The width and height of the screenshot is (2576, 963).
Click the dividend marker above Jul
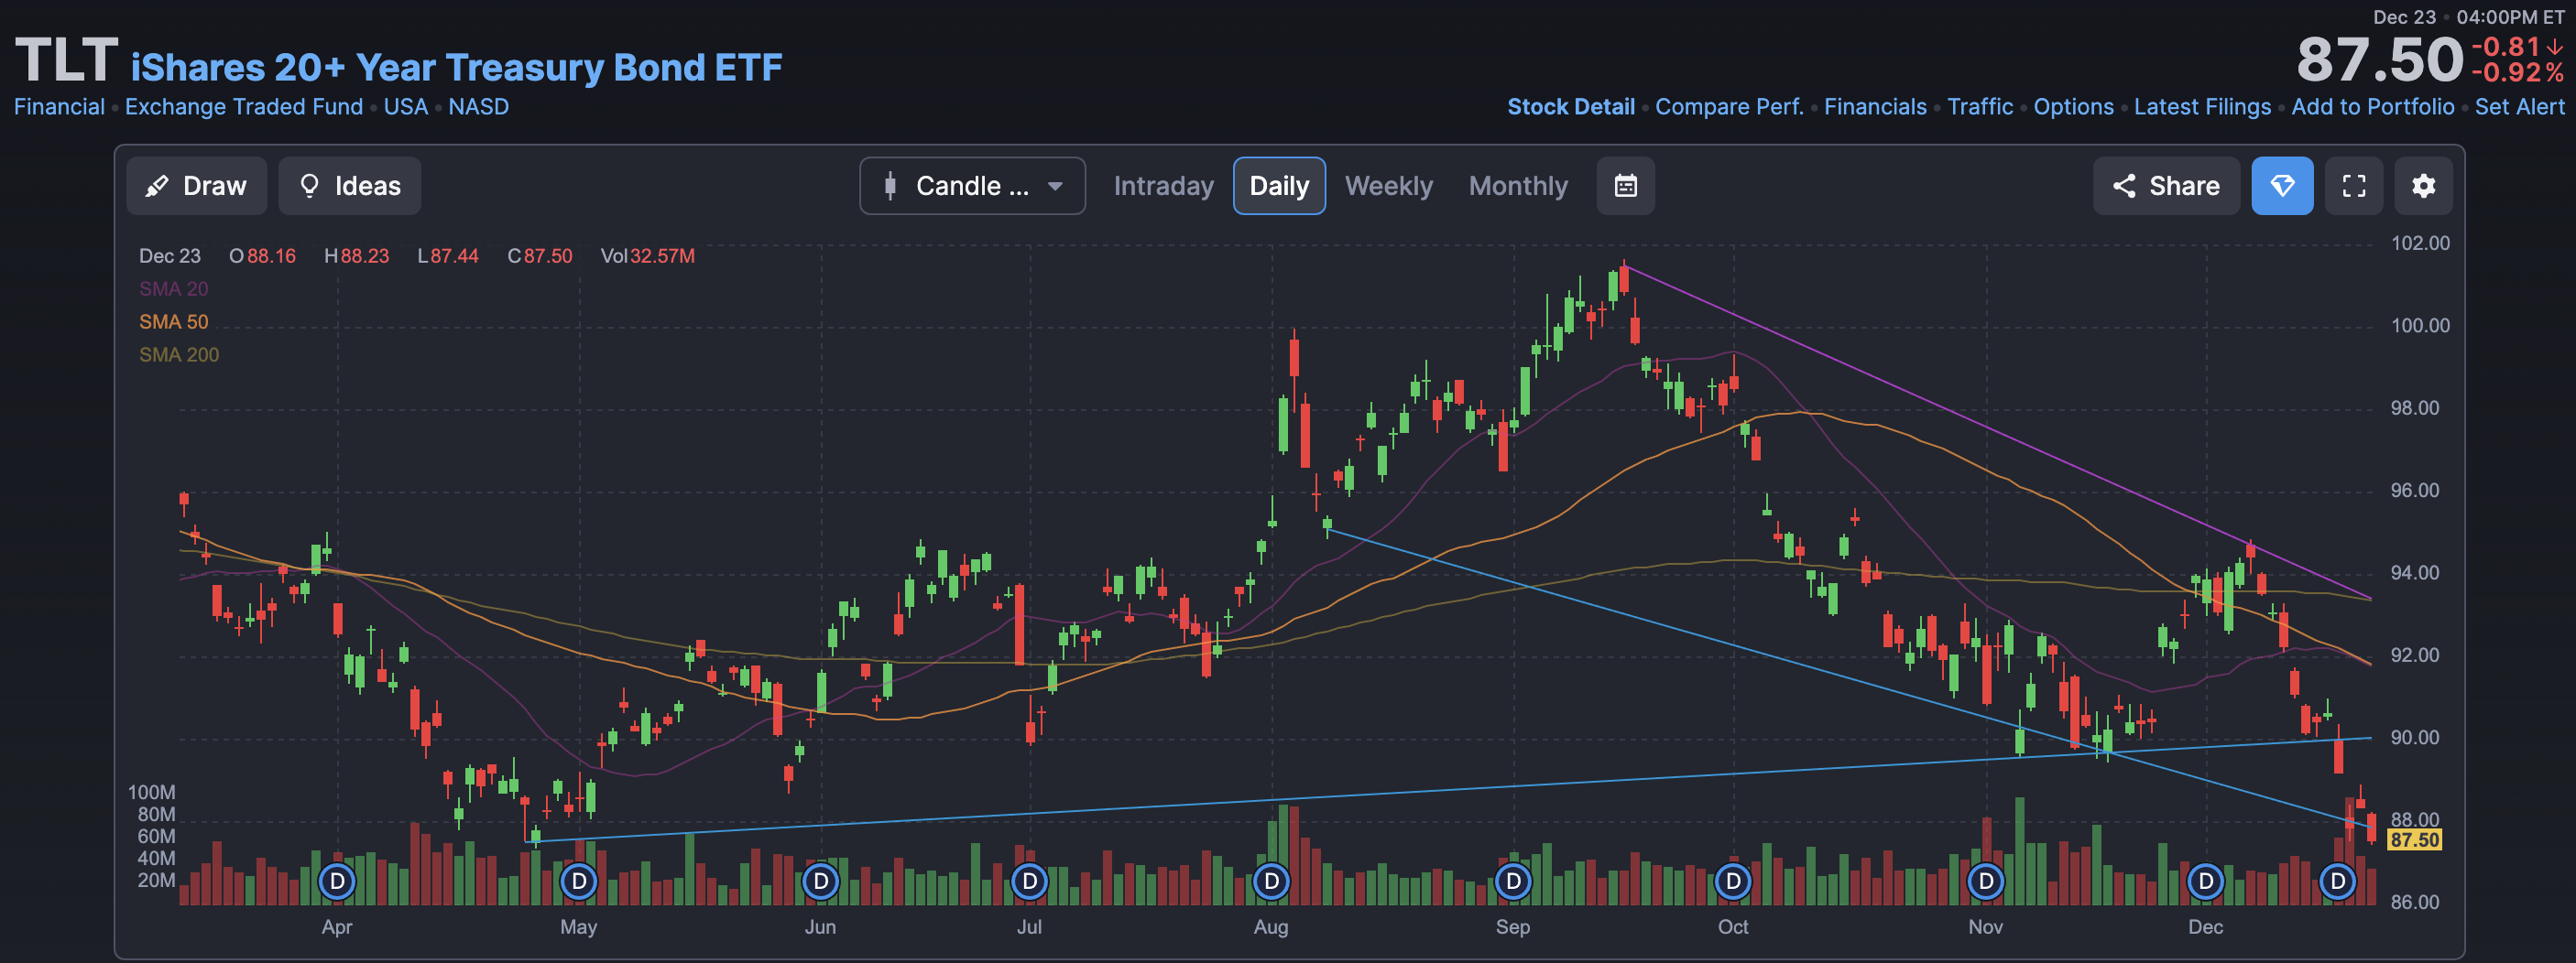coord(1029,882)
